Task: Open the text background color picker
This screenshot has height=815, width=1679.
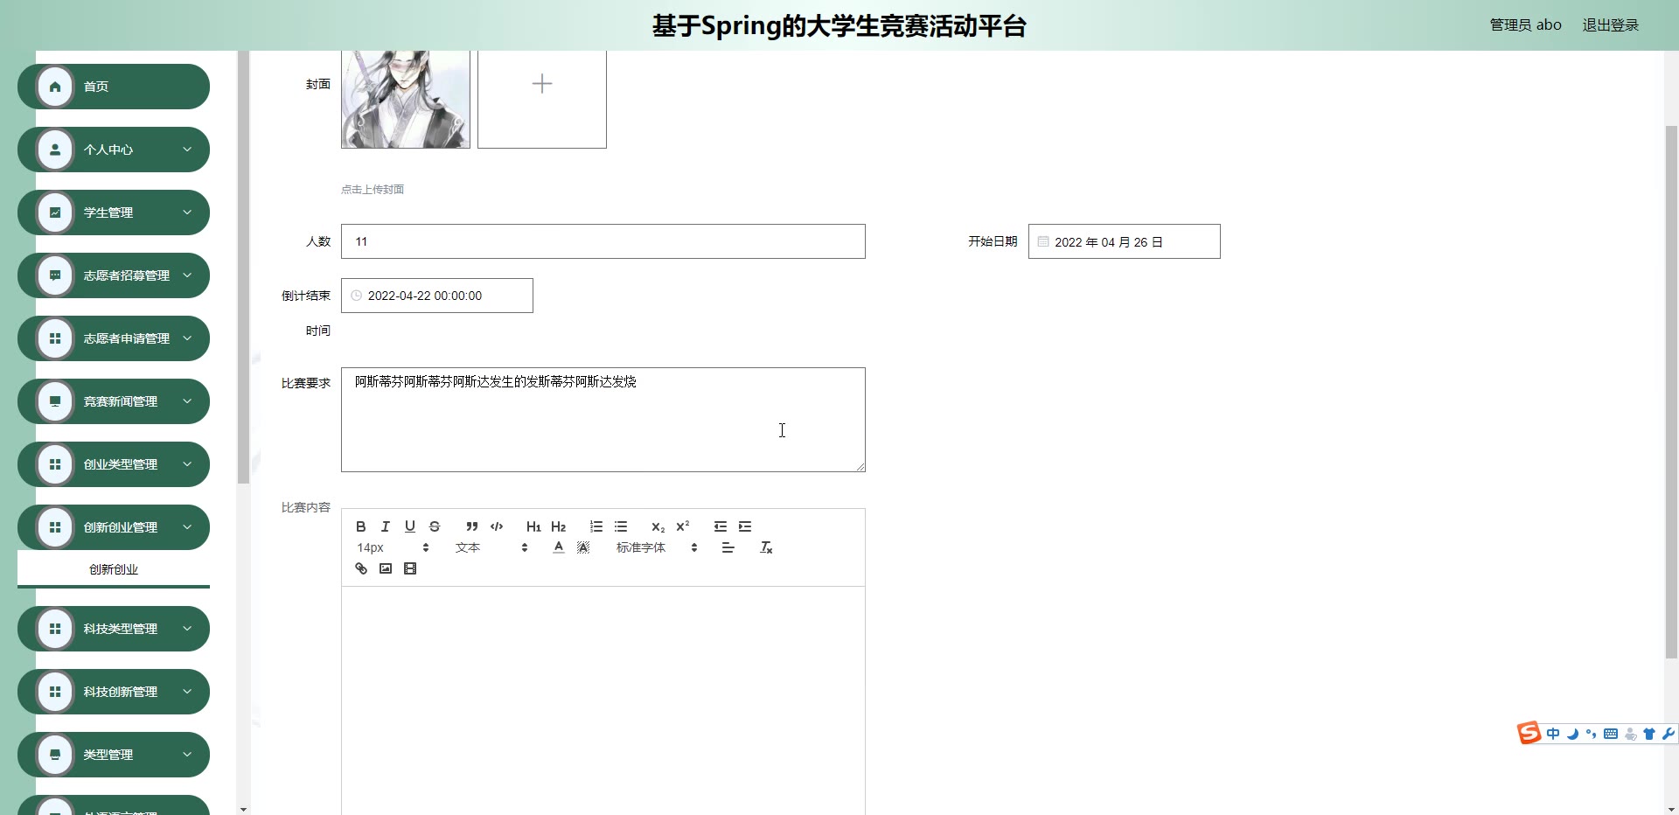Action: tap(583, 547)
